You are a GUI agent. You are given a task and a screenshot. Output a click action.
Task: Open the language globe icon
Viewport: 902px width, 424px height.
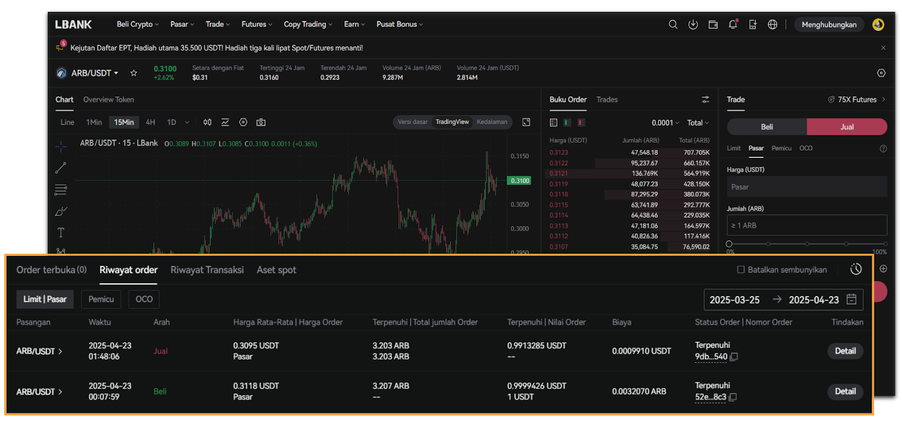pyautogui.click(x=772, y=25)
